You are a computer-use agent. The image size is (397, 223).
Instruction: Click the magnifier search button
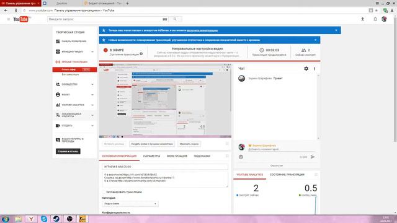point(175,19)
